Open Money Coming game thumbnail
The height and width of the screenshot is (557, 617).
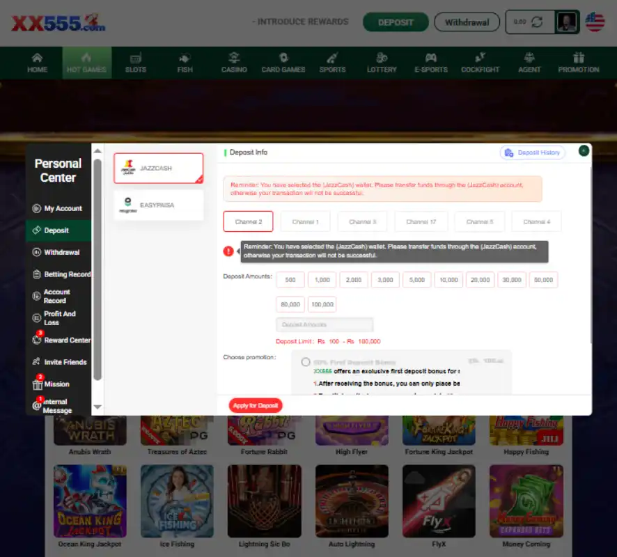(x=526, y=501)
